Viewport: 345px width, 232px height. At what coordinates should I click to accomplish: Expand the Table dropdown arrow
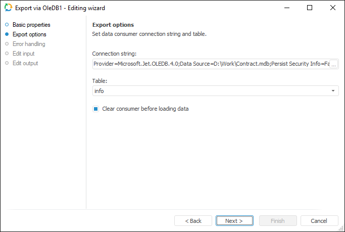(333, 91)
